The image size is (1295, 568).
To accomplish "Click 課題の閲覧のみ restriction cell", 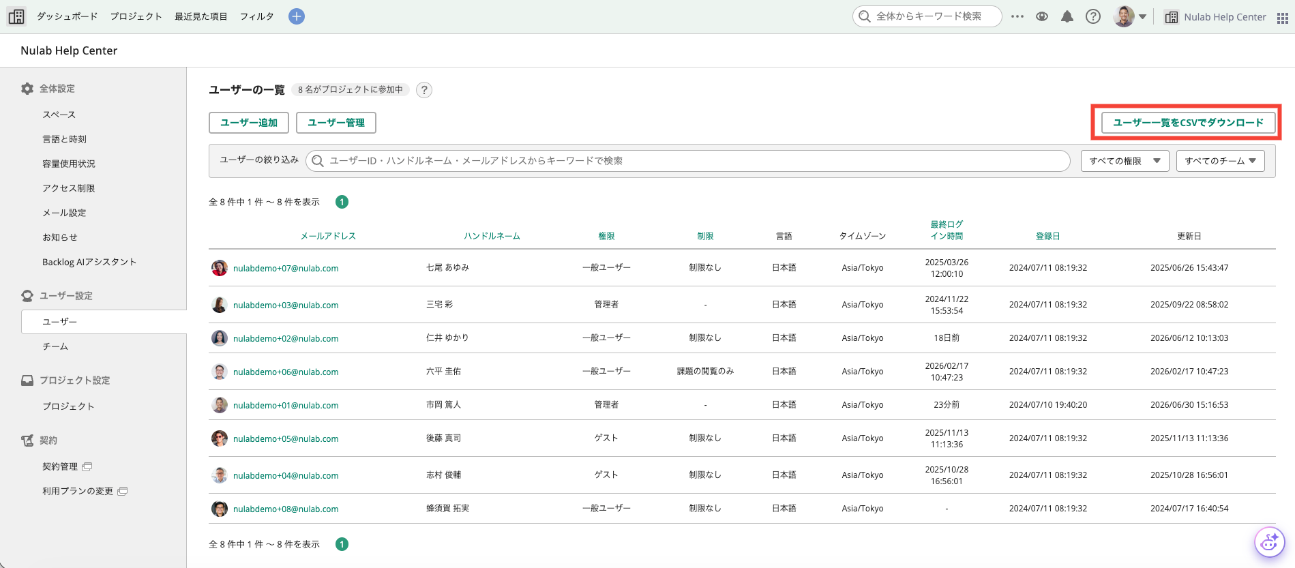I will [x=705, y=371].
